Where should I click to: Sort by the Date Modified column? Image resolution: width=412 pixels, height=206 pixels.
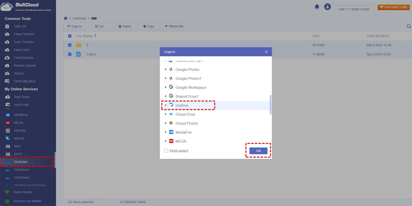(378, 36)
